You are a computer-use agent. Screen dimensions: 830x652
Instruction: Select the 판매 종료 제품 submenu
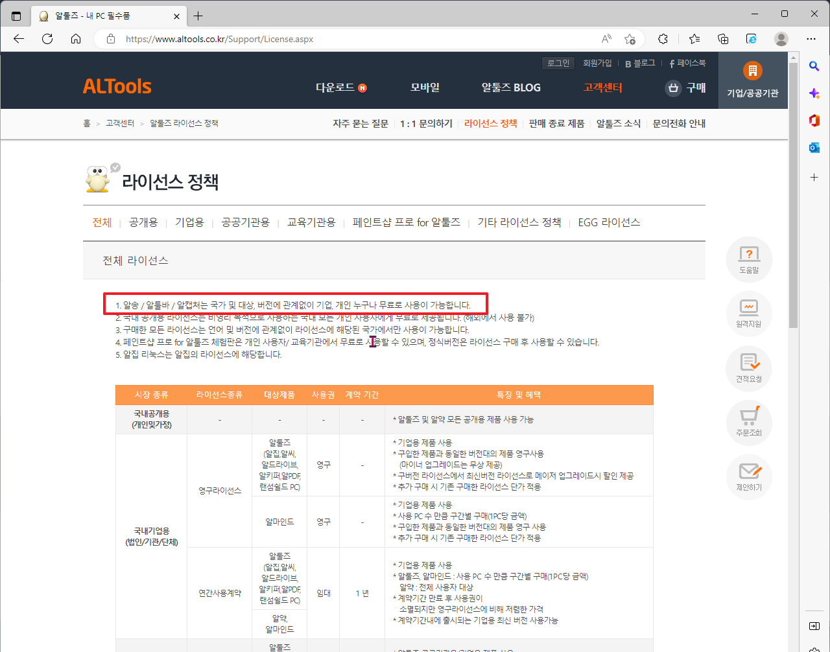pyautogui.click(x=556, y=123)
